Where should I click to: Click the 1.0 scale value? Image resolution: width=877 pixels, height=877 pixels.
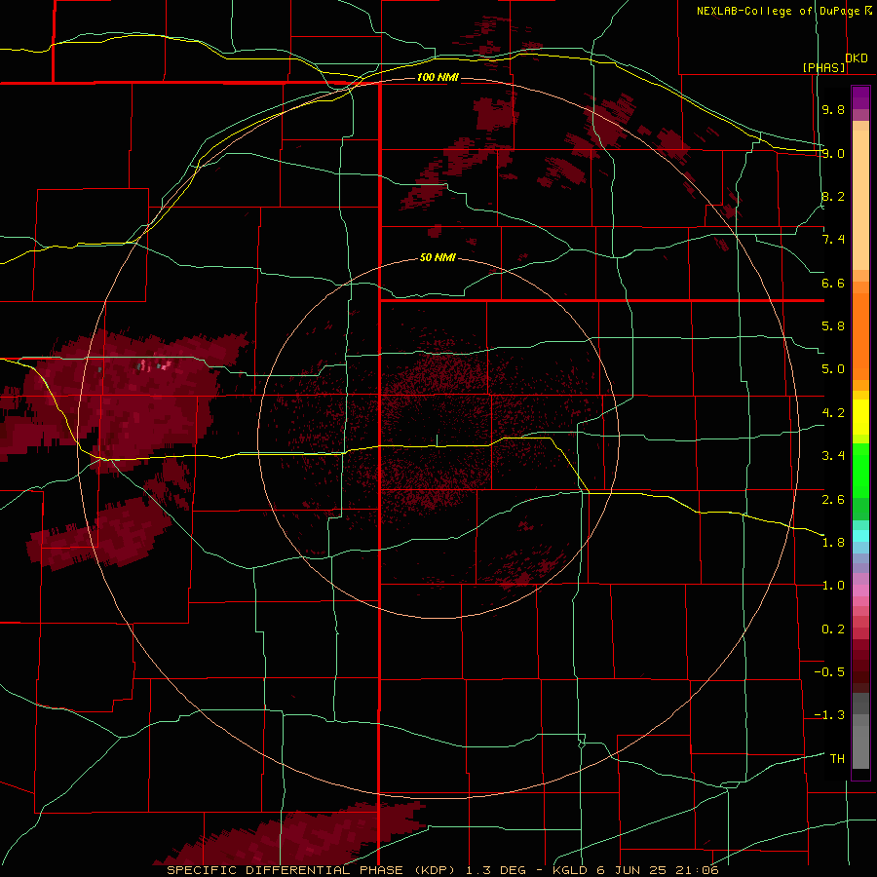click(833, 586)
